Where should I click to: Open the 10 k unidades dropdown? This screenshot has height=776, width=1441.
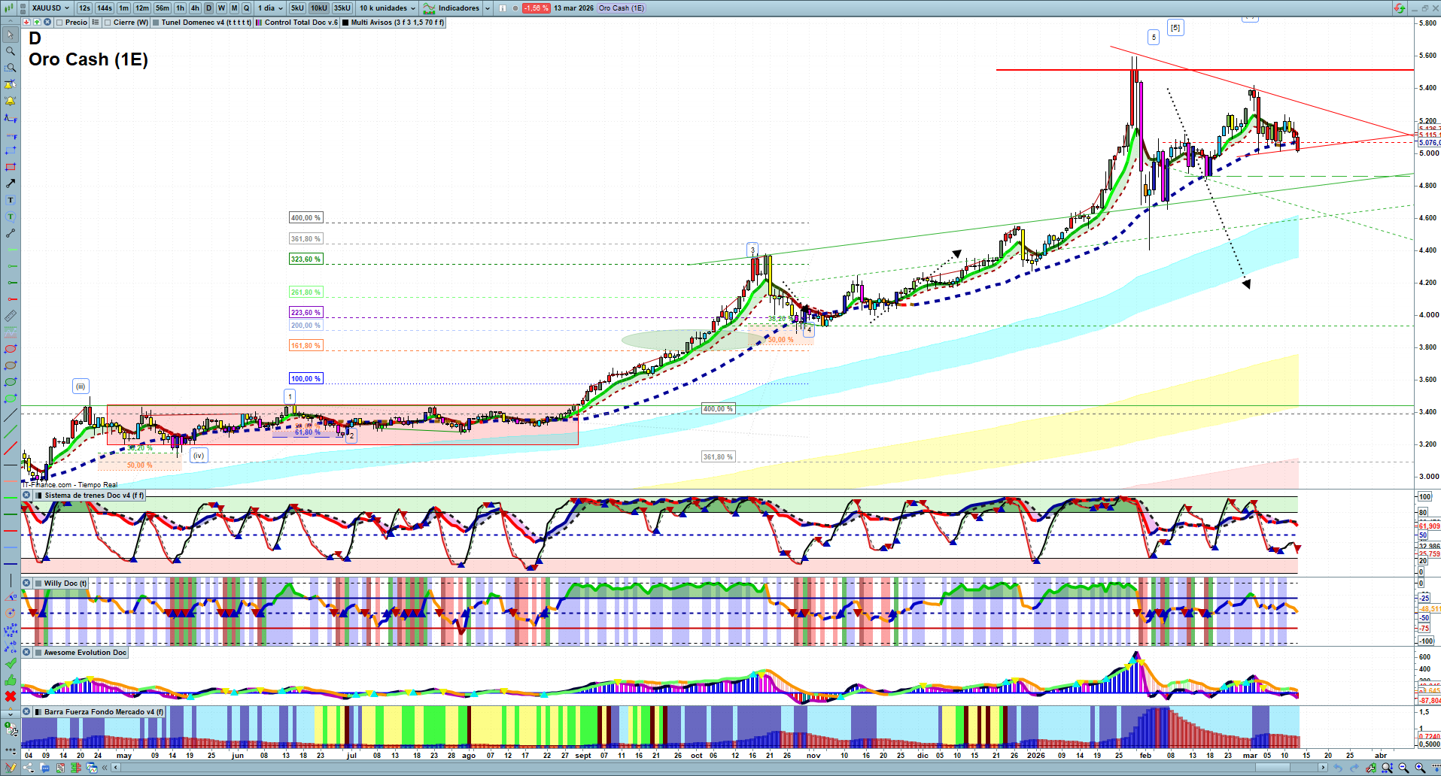point(387,8)
